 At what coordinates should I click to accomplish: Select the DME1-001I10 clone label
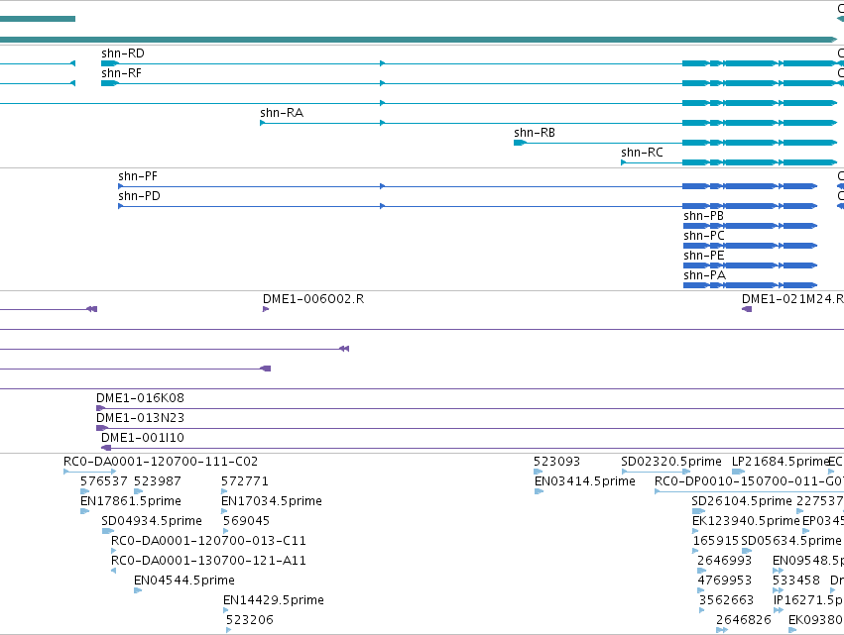(x=143, y=438)
